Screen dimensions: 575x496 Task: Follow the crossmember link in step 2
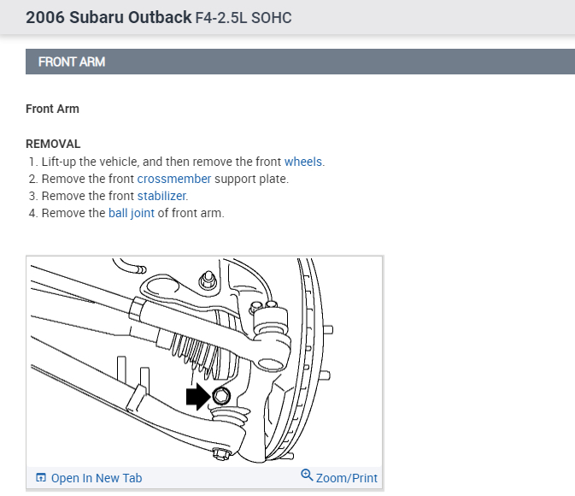(x=174, y=179)
